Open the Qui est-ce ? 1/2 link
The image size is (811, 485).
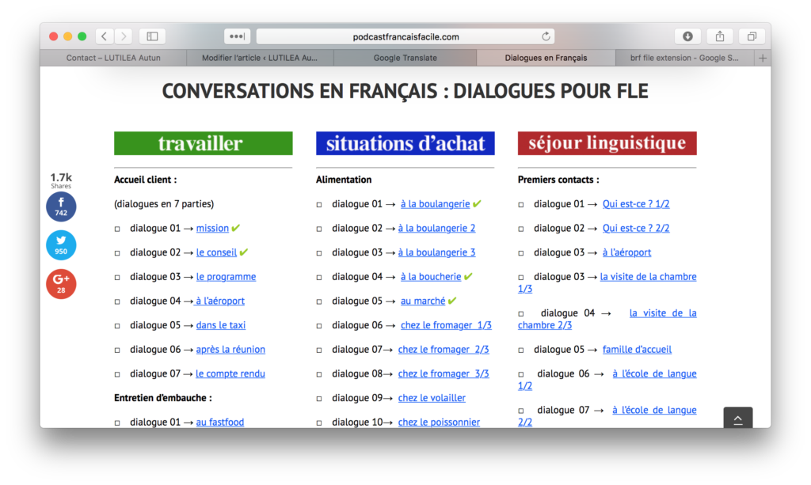pos(636,203)
